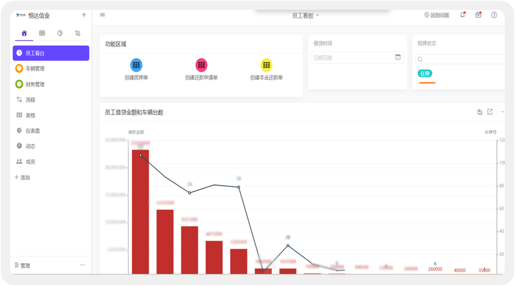Click the plus icon beside 恒达信业

click(x=84, y=15)
